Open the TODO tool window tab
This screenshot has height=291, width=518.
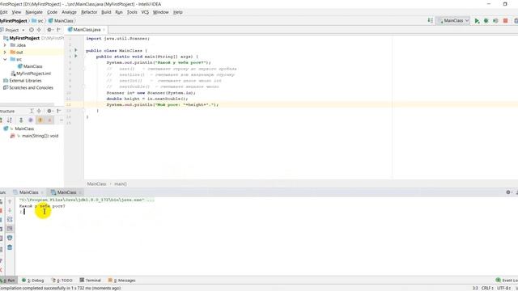pos(62,280)
